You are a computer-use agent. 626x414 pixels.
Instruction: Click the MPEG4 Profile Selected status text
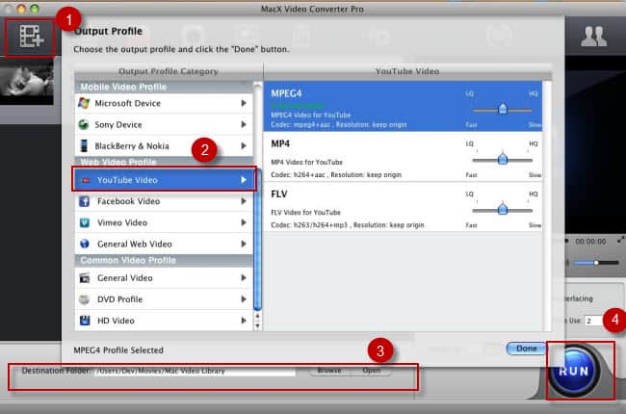pyautogui.click(x=118, y=350)
